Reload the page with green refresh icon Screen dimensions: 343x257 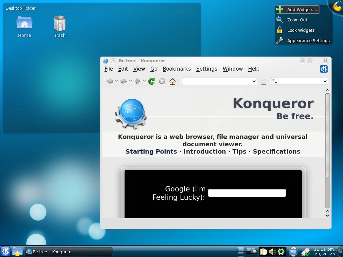pyautogui.click(x=152, y=81)
